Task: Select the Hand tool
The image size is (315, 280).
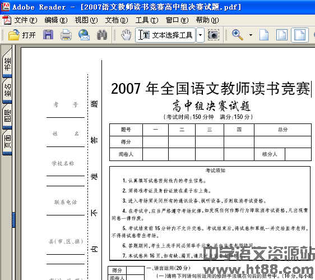Action: coord(126,35)
